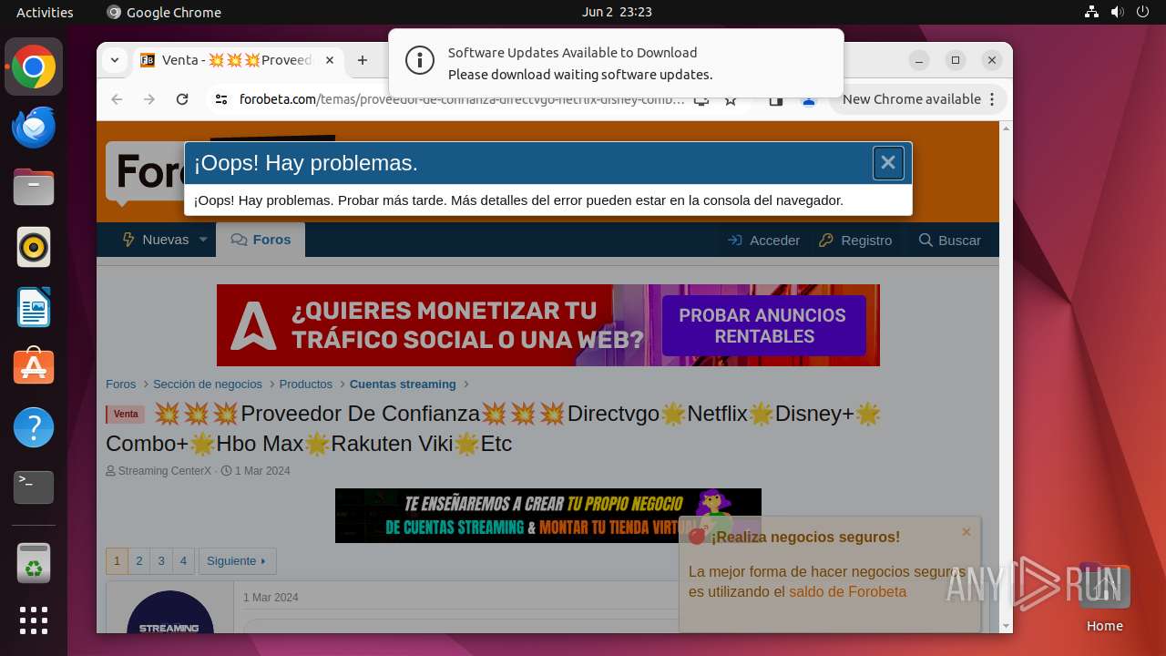Launch Terminal from the dock

(x=34, y=487)
